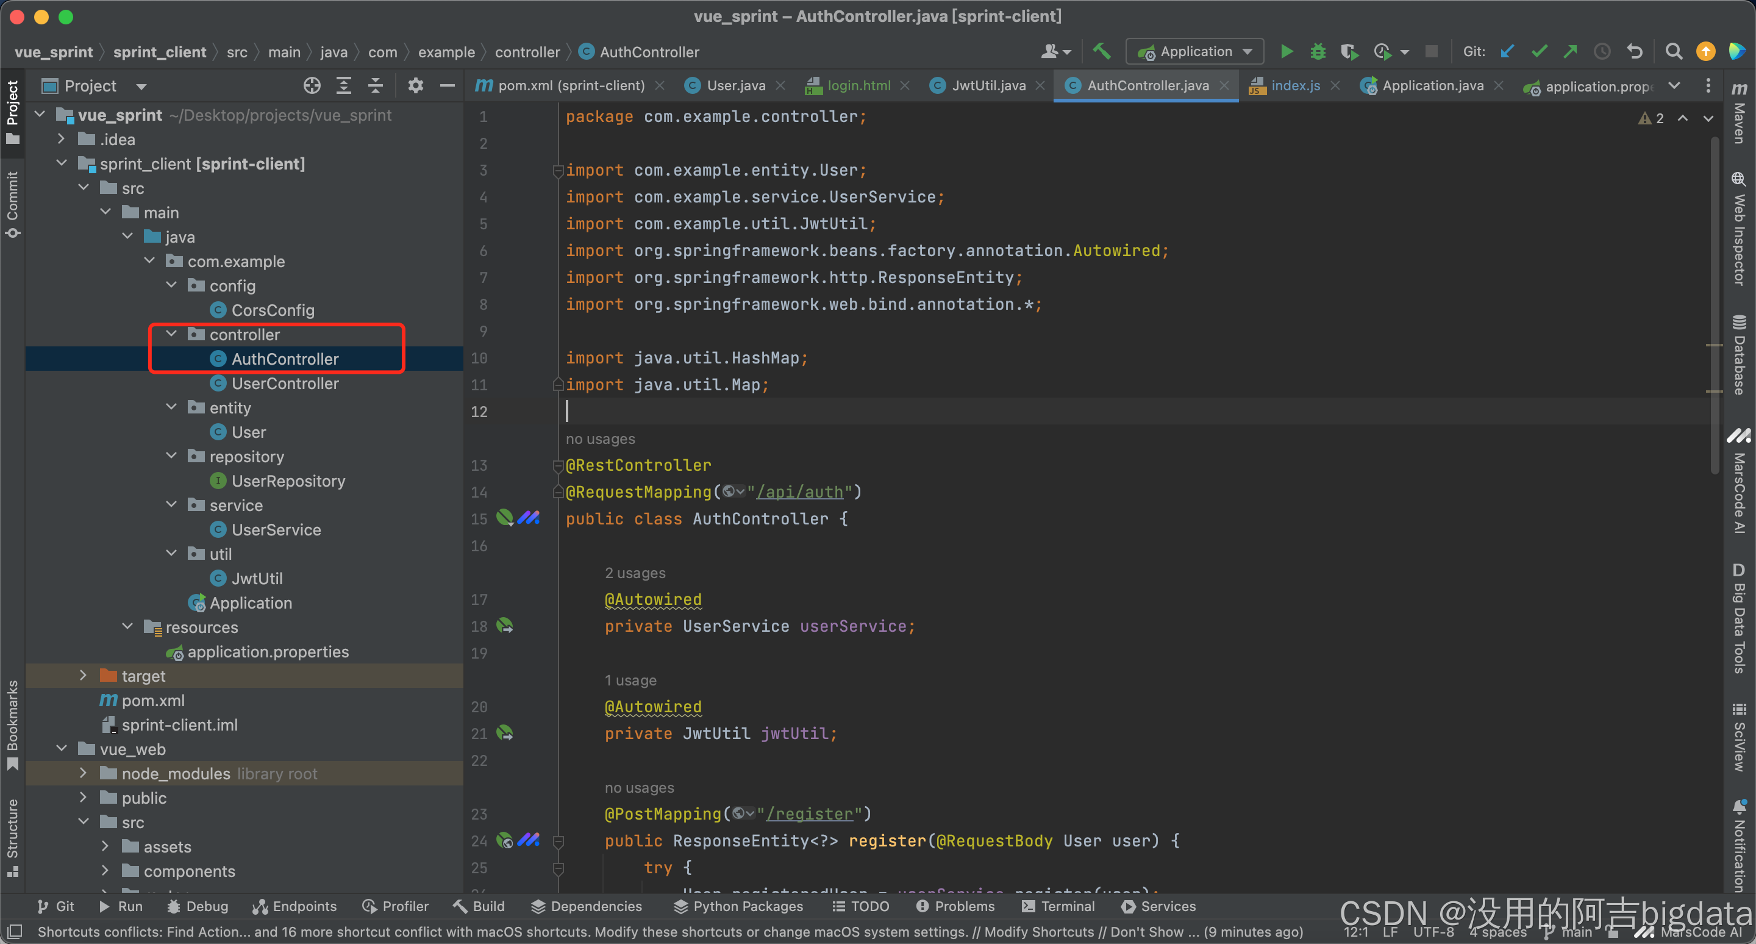
Task: Click the Problems tool window button
Action: [x=955, y=906]
